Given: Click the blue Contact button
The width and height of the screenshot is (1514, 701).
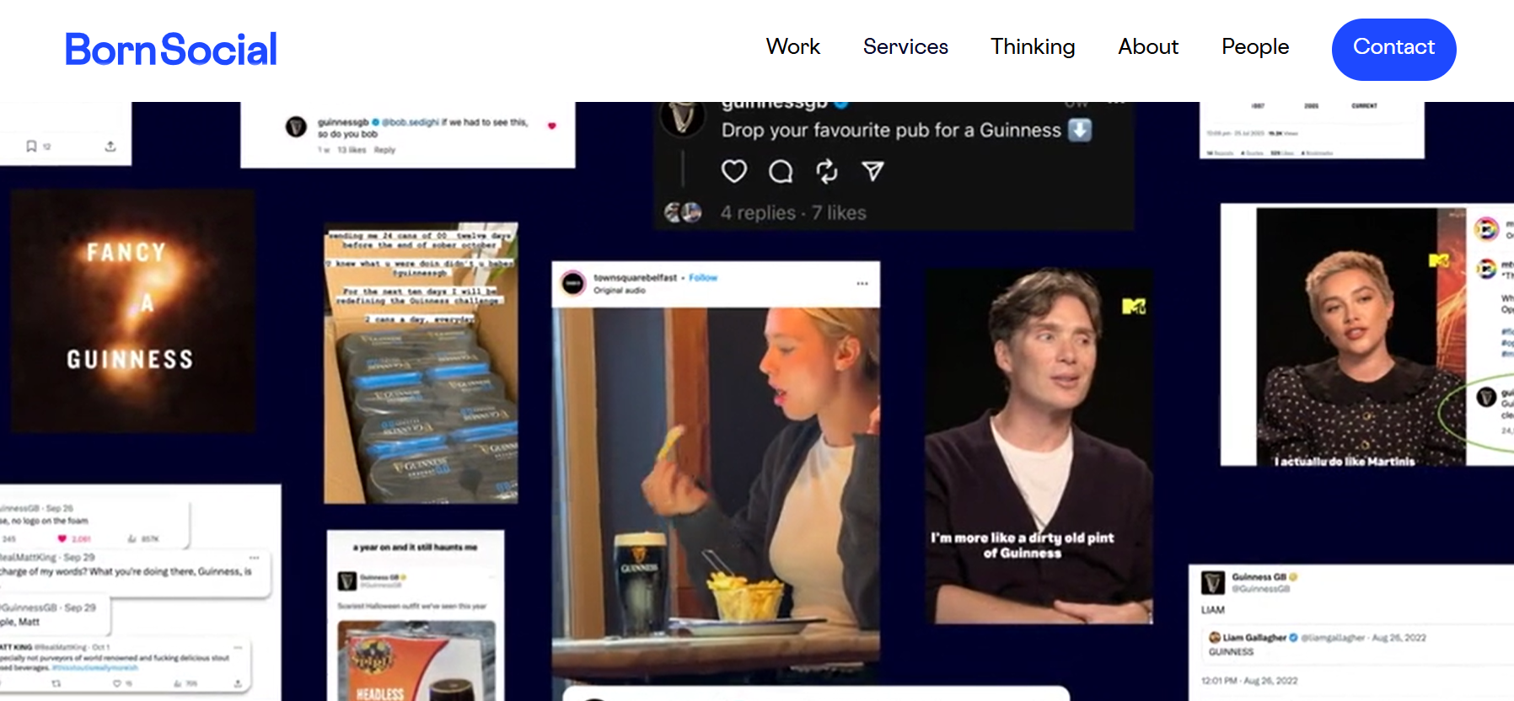Looking at the screenshot, I should pos(1393,50).
